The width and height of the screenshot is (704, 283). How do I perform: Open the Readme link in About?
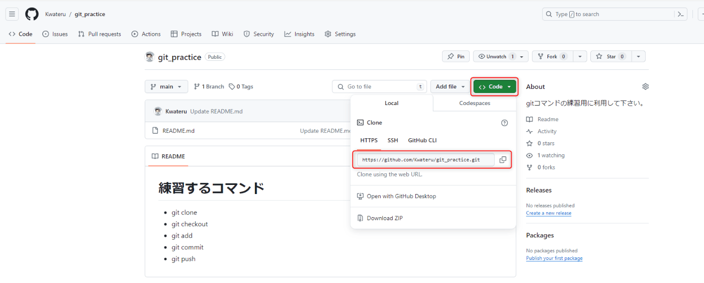[x=542, y=119]
